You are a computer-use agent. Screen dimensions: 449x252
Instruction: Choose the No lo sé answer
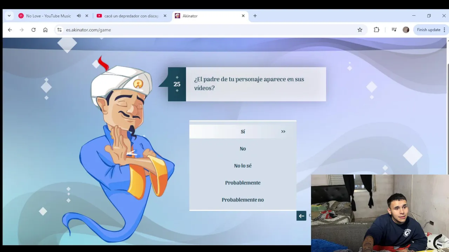(x=243, y=166)
